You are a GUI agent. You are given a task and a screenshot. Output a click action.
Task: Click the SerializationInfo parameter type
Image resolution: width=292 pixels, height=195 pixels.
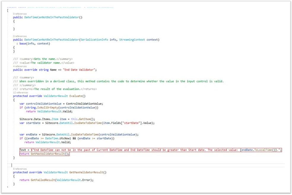pos(94,40)
